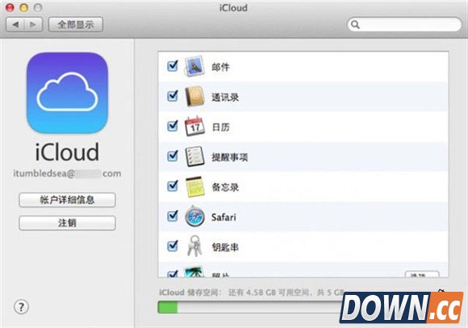Uncheck the 邮件 (Mail) checkbox

pyautogui.click(x=173, y=66)
